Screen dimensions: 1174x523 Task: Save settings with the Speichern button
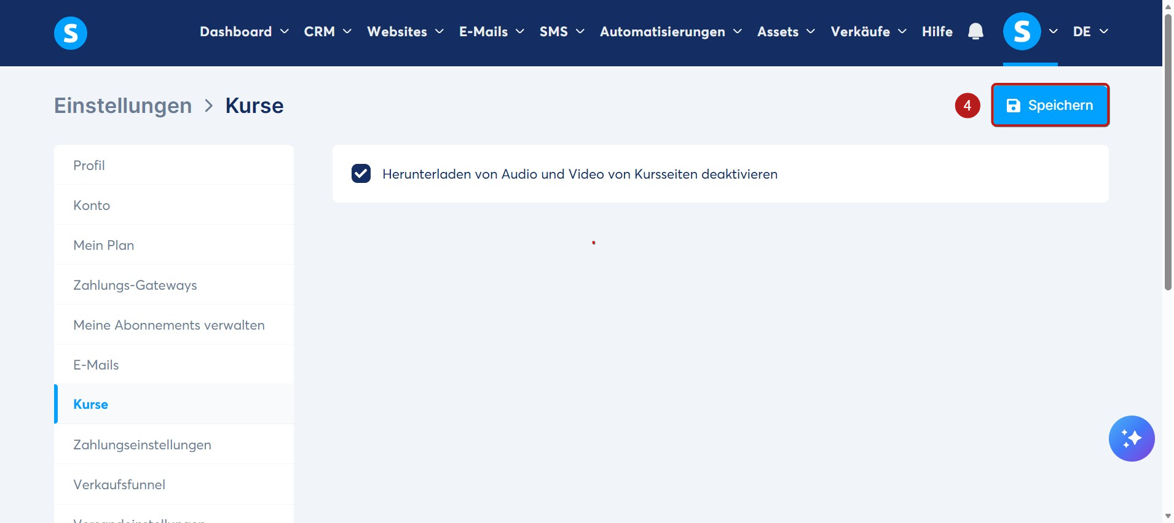point(1050,105)
